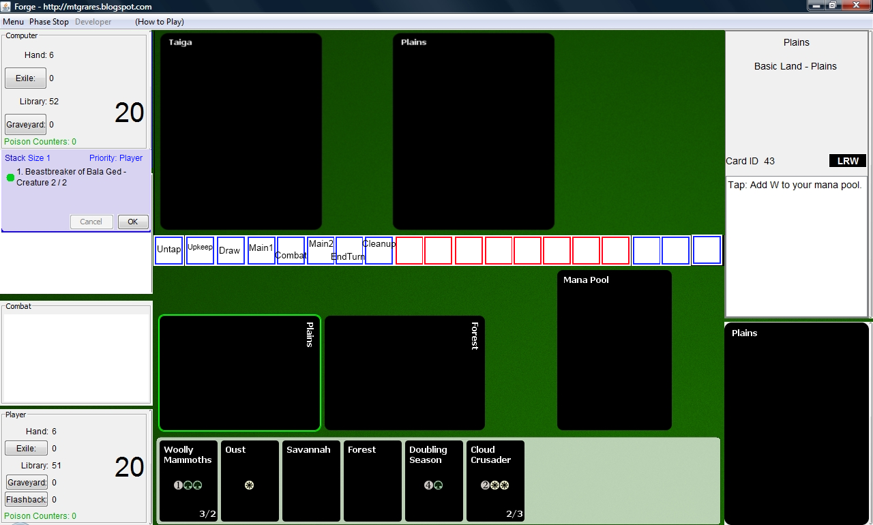The image size is (873, 525).
Task: Click the opponent's Taiga land card
Action: click(x=241, y=132)
